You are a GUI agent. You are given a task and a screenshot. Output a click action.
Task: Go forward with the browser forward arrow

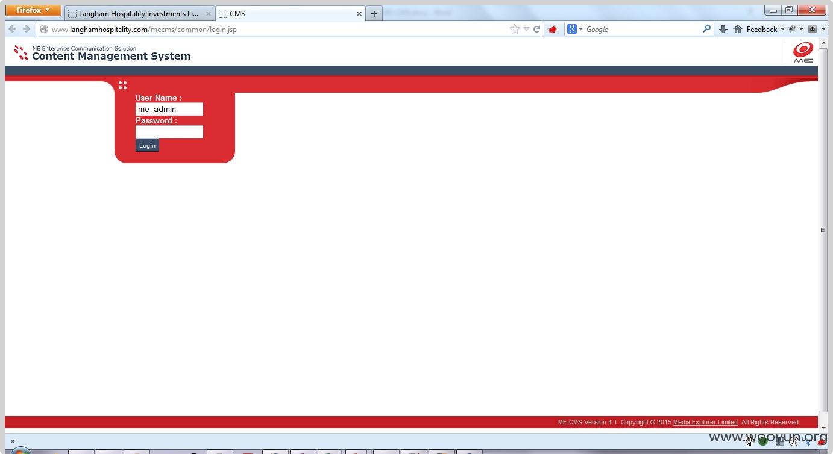(x=27, y=29)
